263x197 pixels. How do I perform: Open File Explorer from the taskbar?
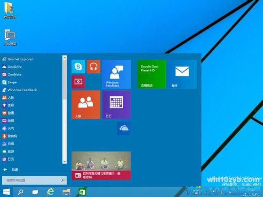point(67,192)
